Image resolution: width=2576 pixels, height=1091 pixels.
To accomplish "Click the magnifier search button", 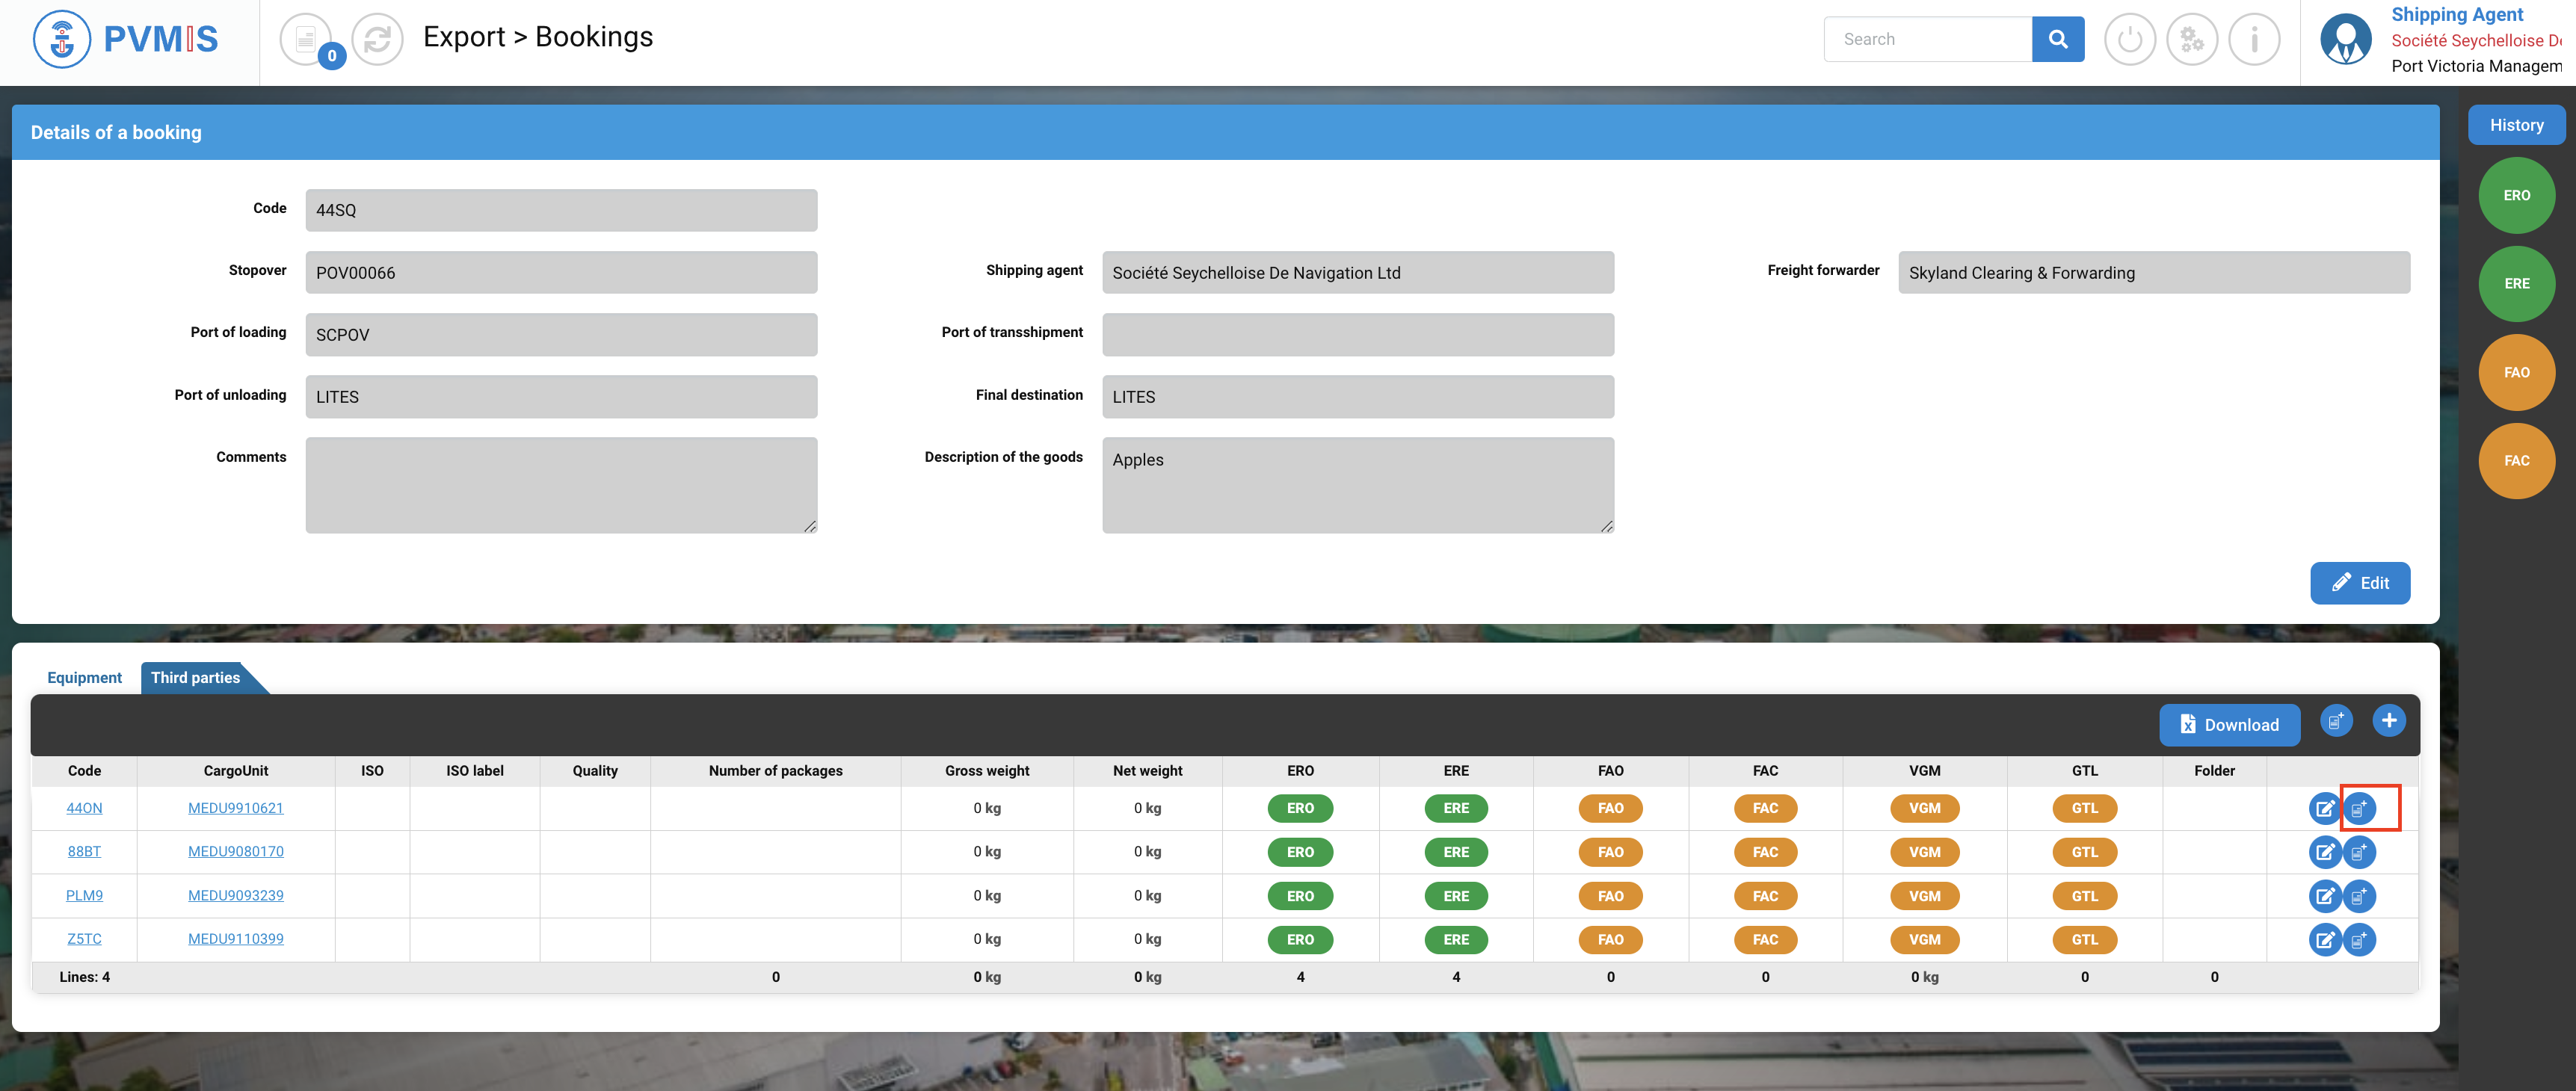I will [x=2057, y=40].
